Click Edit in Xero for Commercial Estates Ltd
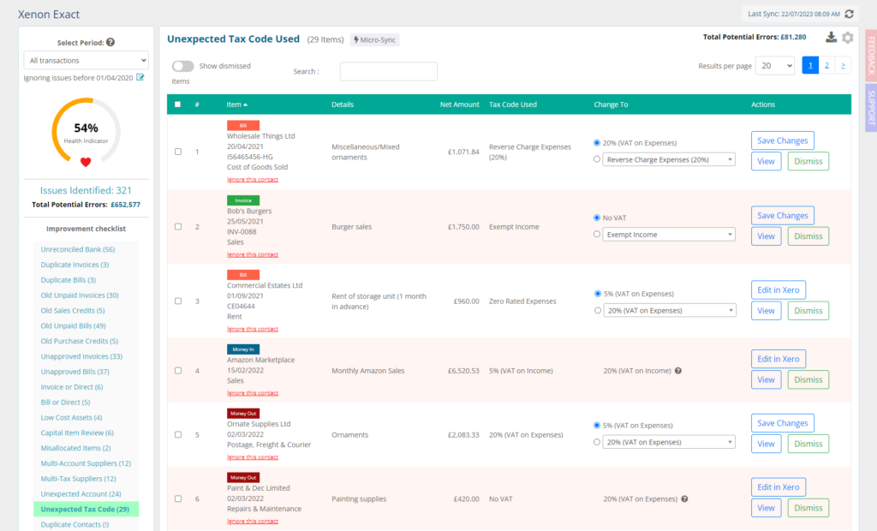The image size is (877, 531). (x=778, y=289)
